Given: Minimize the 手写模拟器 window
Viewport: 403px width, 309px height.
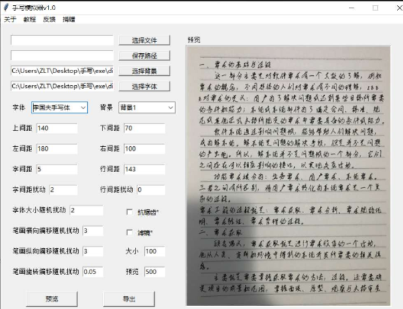Looking at the screenshot, I should click(x=351, y=8).
